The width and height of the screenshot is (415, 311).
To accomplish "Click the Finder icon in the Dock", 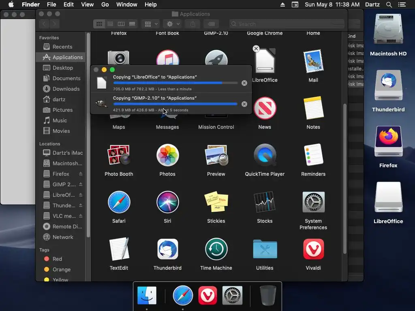I will click(x=147, y=295).
